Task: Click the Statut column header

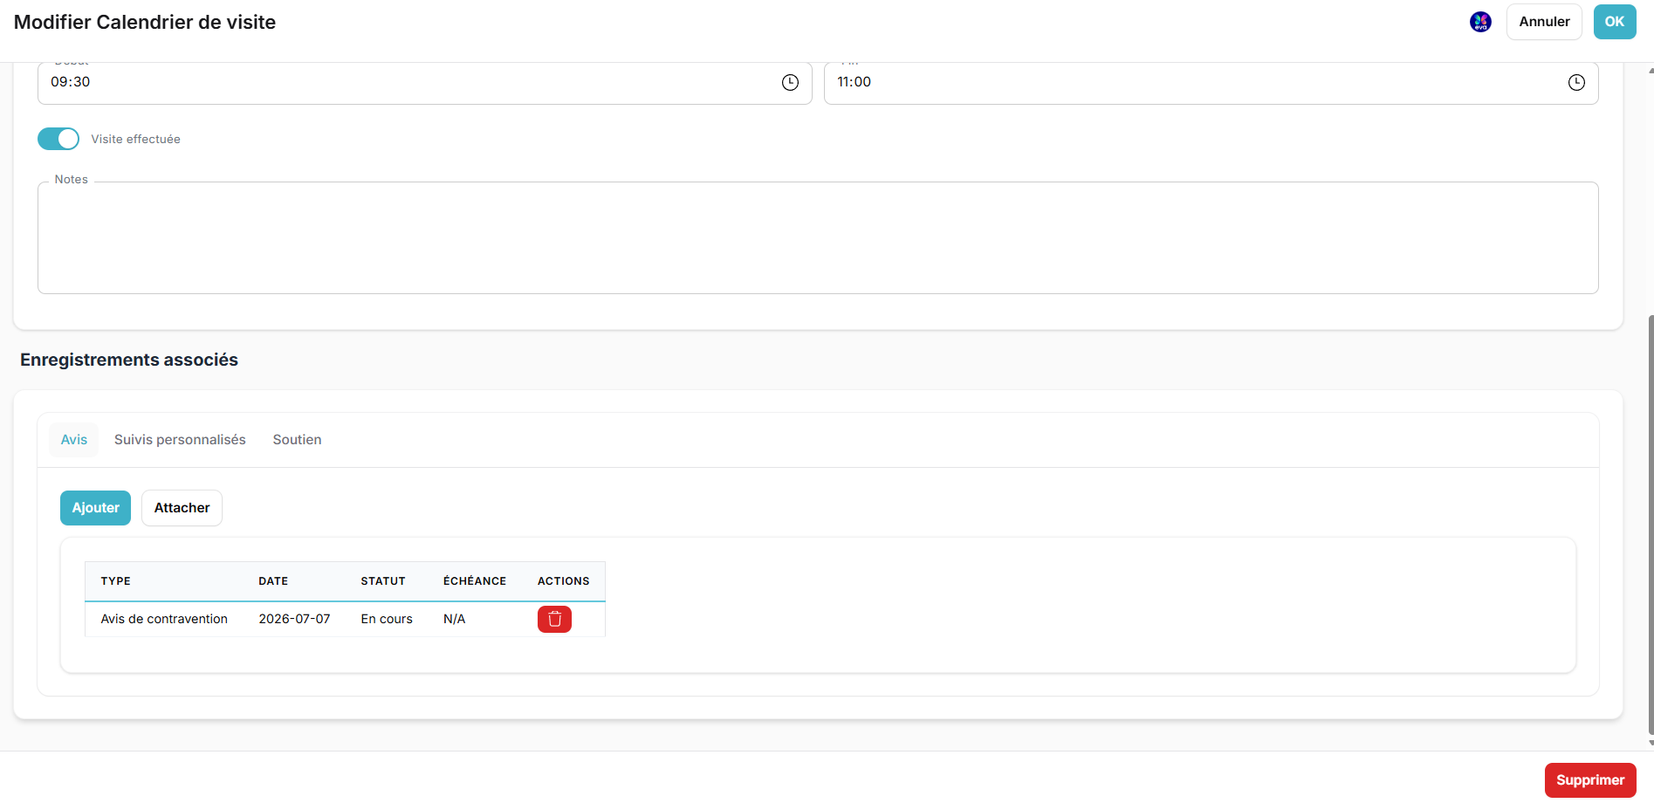Action: tap(383, 581)
